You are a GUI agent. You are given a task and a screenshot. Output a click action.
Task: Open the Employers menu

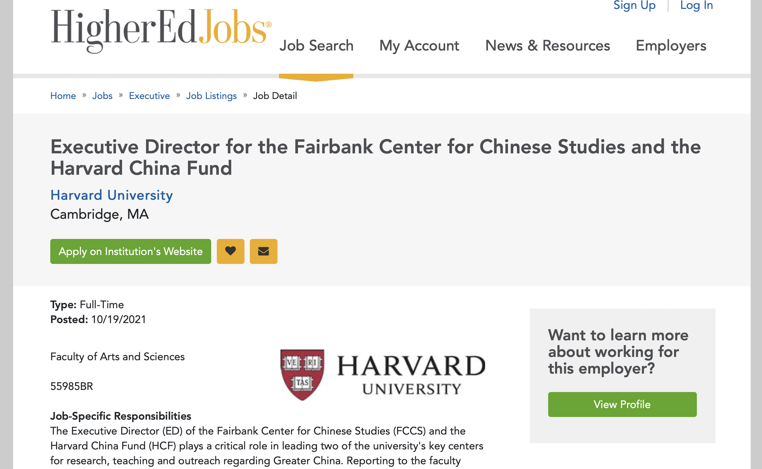(671, 46)
